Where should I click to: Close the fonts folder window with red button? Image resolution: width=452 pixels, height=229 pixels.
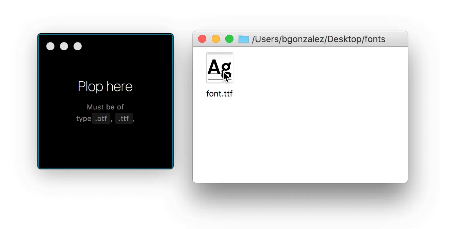(x=202, y=39)
